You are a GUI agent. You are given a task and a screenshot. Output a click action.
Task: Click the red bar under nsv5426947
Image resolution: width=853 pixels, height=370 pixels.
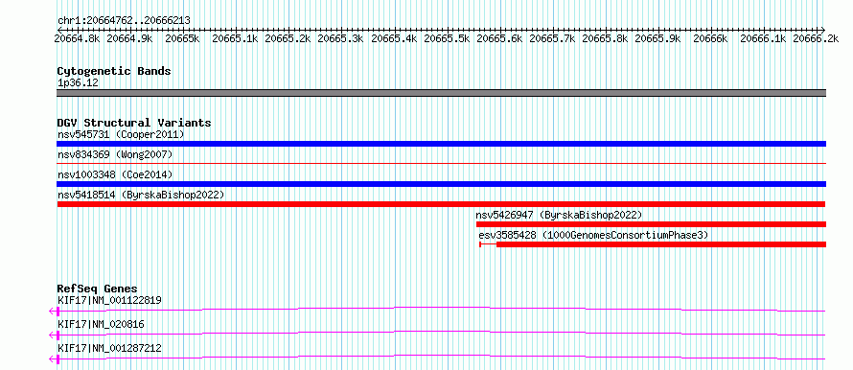(x=651, y=224)
